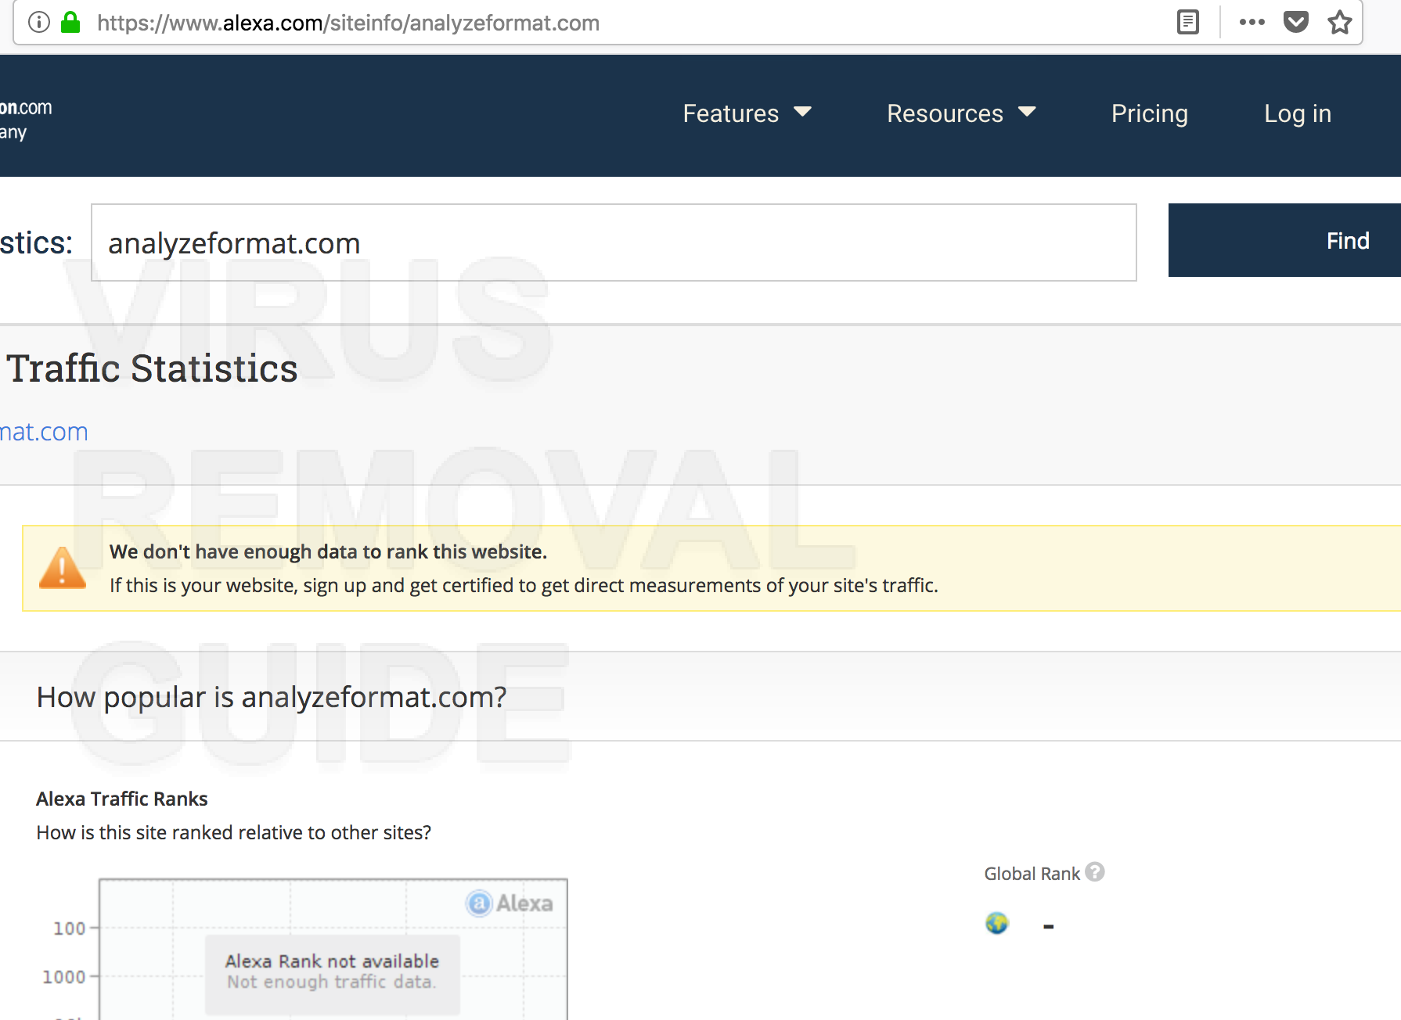
Task: Go to the Pricing page
Action: (x=1150, y=114)
